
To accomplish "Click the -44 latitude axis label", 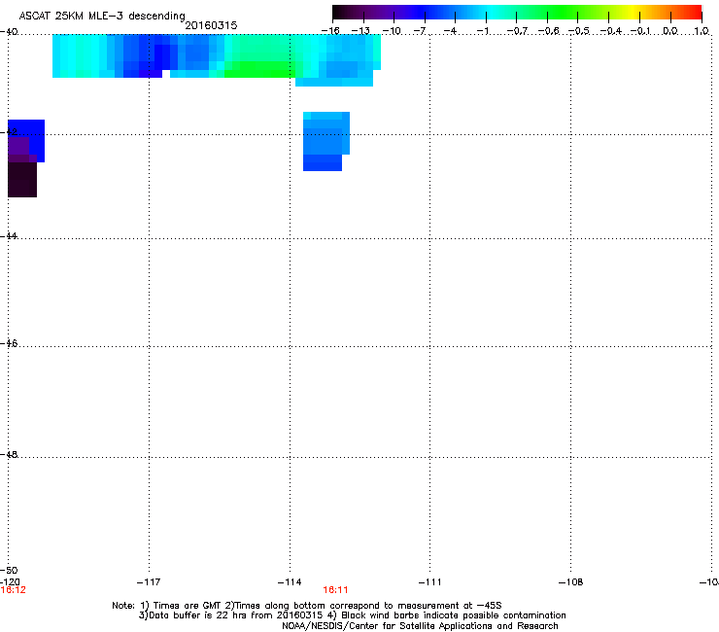I will click(x=9, y=235).
